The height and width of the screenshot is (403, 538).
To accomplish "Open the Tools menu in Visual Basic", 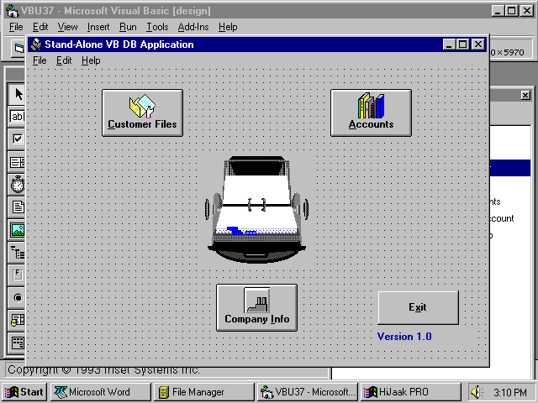I will pos(157,27).
